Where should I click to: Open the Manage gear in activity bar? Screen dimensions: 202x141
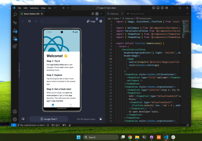click(x=15, y=119)
